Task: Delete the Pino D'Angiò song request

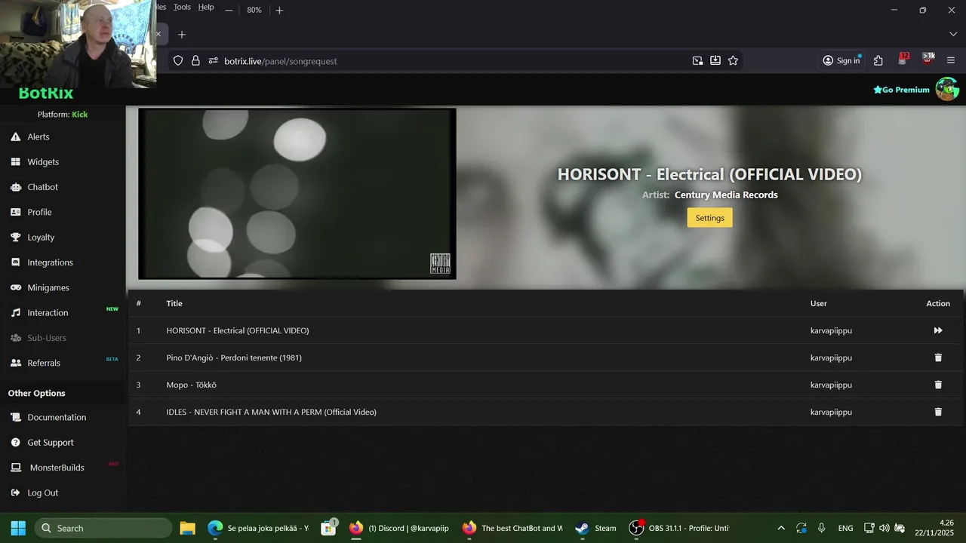Action: 938,357
